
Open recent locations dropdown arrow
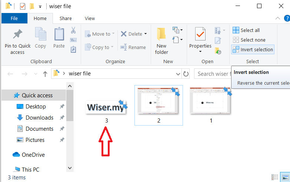36,74
